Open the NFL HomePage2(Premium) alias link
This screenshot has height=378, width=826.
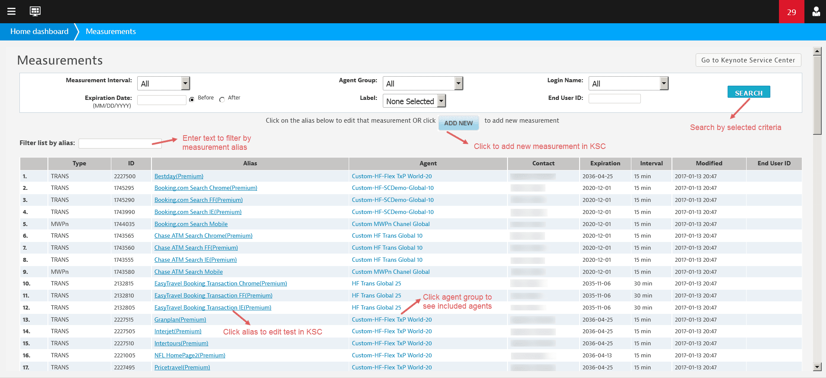coord(190,355)
